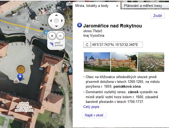
Task: Click the blue asterisk map marker
Action: (x=20, y=77)
